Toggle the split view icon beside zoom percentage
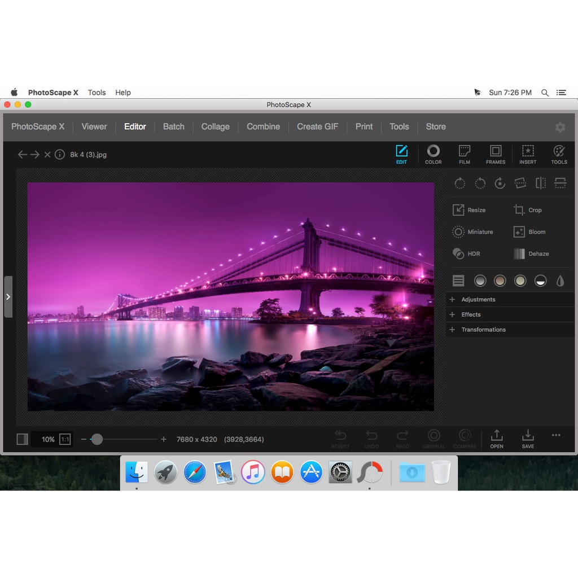 [23, 439]
